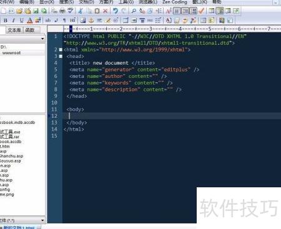Select file Sousuo.asp in the list

[x=11, y=161]
